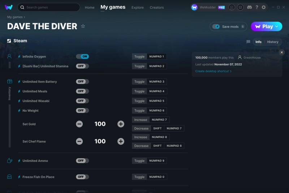The image size is (289, 193).
Task: Open the chat comments icon beside Info
Action: [248, 42]
